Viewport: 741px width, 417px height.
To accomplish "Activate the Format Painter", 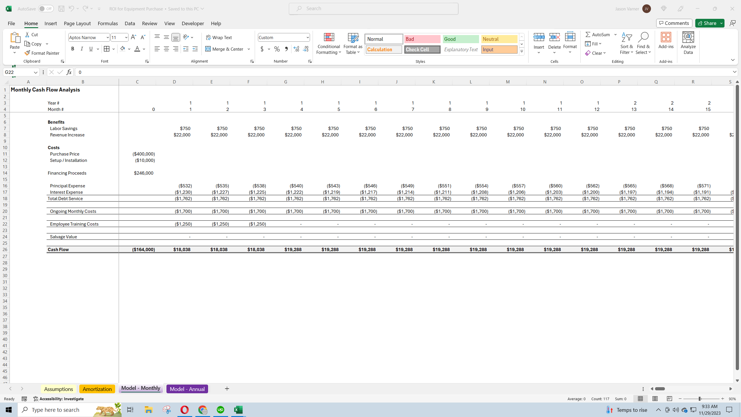I will click(x=42, y=53).
